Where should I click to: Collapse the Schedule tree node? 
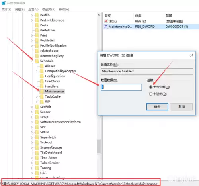pyautogui.click(x=32, y=61)
